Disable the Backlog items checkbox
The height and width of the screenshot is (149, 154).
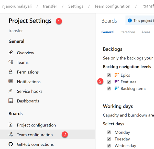[x=109, y=88]
